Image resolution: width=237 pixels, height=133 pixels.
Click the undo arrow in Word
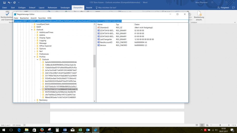9,2
